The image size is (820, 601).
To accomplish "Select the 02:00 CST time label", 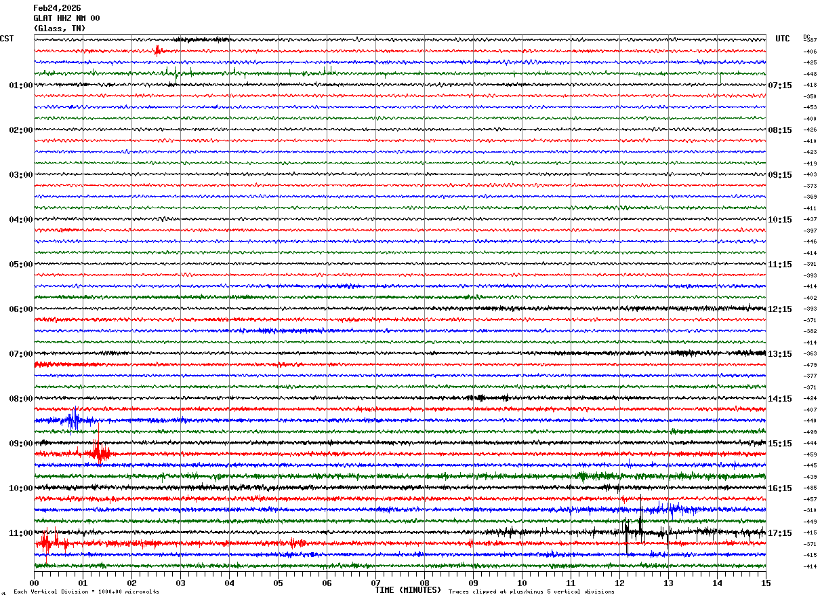I will [x=21, y=130].
